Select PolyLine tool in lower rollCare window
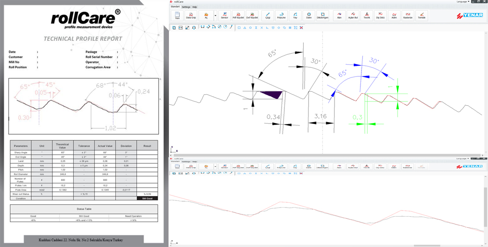Viewport: 488px width, 247px height. [x=282, y=167]
